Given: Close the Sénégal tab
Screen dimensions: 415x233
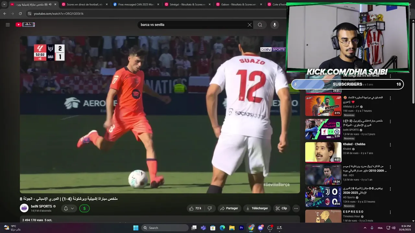Looking at the screenshot, I should (209, 5).
